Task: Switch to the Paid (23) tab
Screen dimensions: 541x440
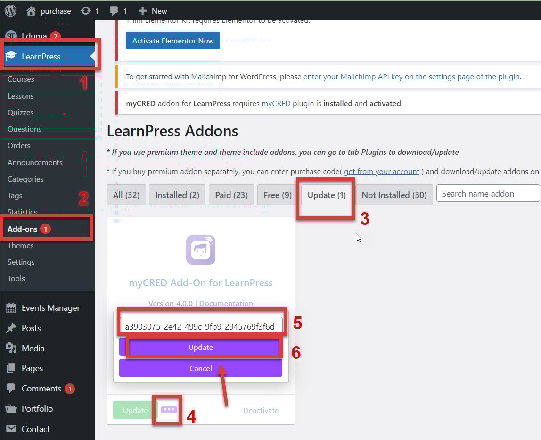Action: tap(231, 195)
